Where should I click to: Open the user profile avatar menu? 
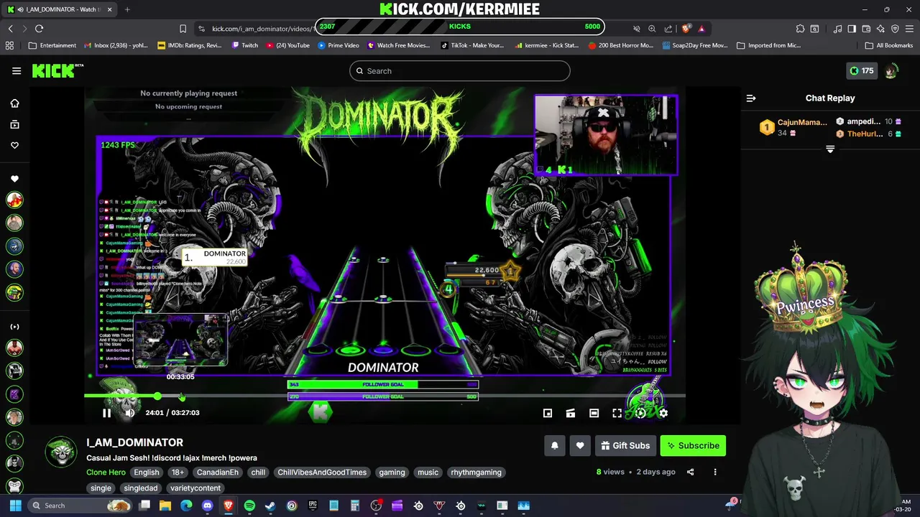tap(892, 71)
